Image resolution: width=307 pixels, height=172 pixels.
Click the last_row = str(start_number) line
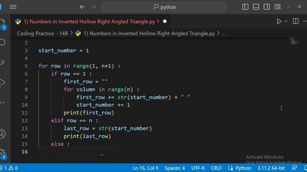coord(107,129)
